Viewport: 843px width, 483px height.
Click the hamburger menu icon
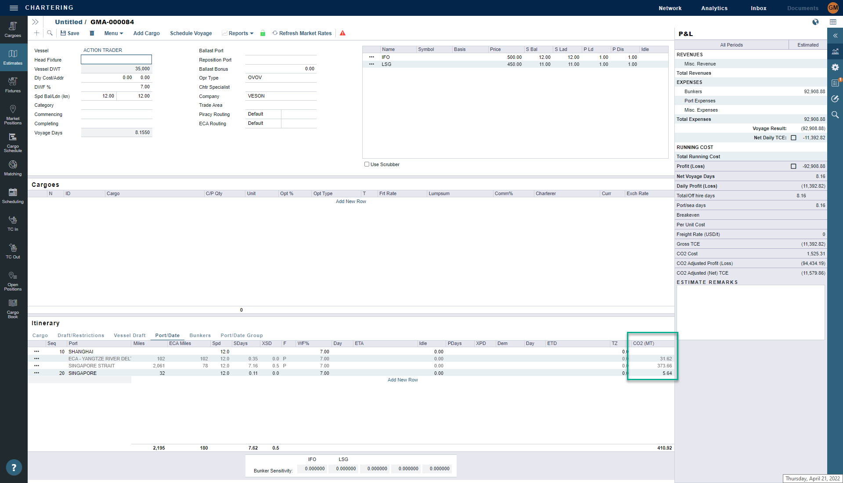pos(14,8)
